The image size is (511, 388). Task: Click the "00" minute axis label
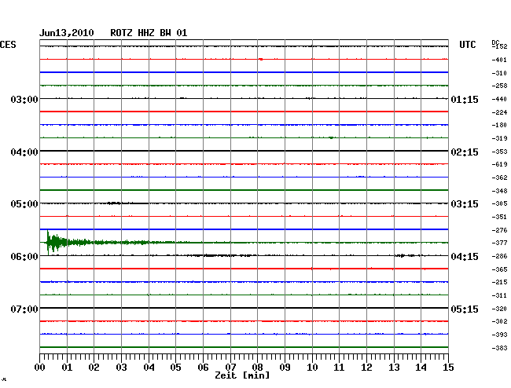pyautogui.click(x=40, y=368)
